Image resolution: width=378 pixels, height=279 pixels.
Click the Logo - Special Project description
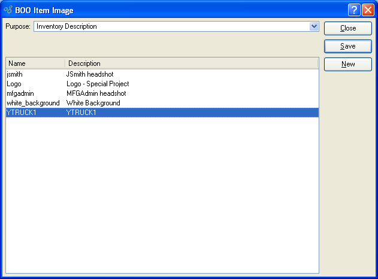pyautogui.click(x=98, y=84)
